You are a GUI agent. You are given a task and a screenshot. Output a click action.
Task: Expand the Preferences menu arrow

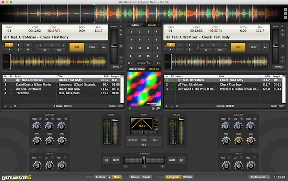[x=268, y=177]
